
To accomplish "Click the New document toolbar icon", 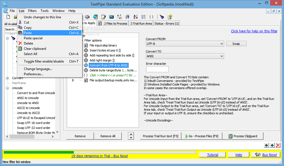I will [x=8, y=17].
